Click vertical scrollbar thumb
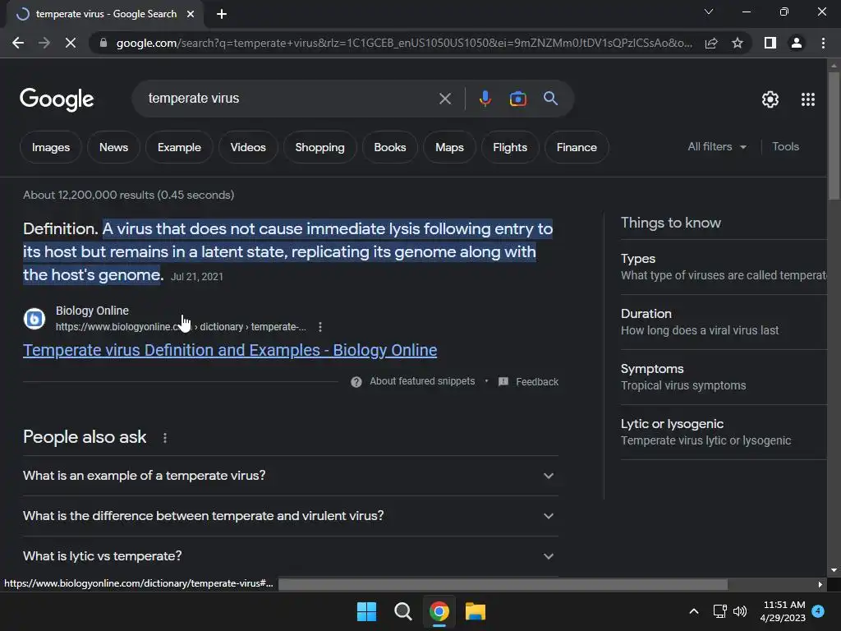This screenshot has height=631, width=841. coord(834,136)
